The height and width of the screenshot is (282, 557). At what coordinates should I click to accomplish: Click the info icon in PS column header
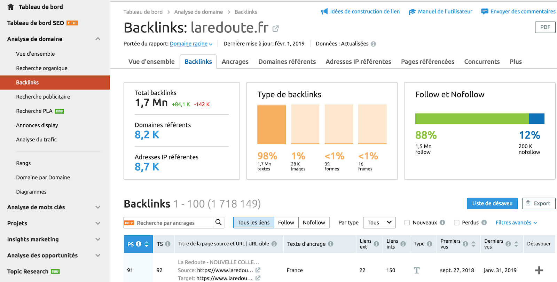[139, 244]
